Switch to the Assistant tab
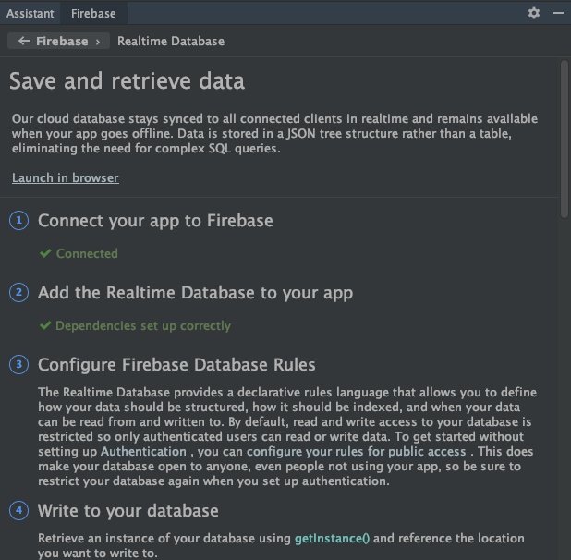This screenshot has height=560, width=571. [30, 13]
